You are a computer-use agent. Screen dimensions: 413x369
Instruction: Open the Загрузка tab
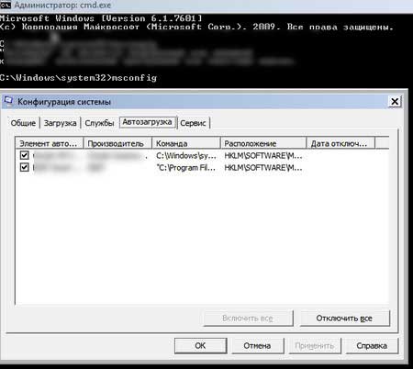(x=60, y=123)
